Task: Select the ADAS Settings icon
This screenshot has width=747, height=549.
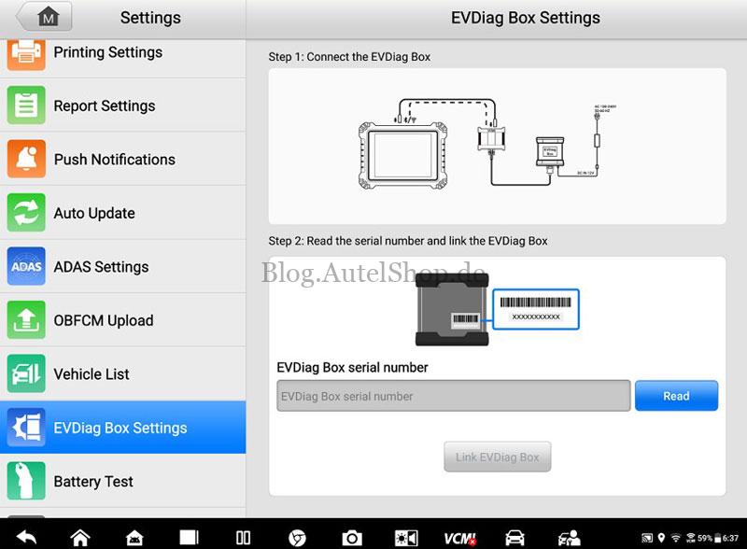Action: tap(26, 266)
